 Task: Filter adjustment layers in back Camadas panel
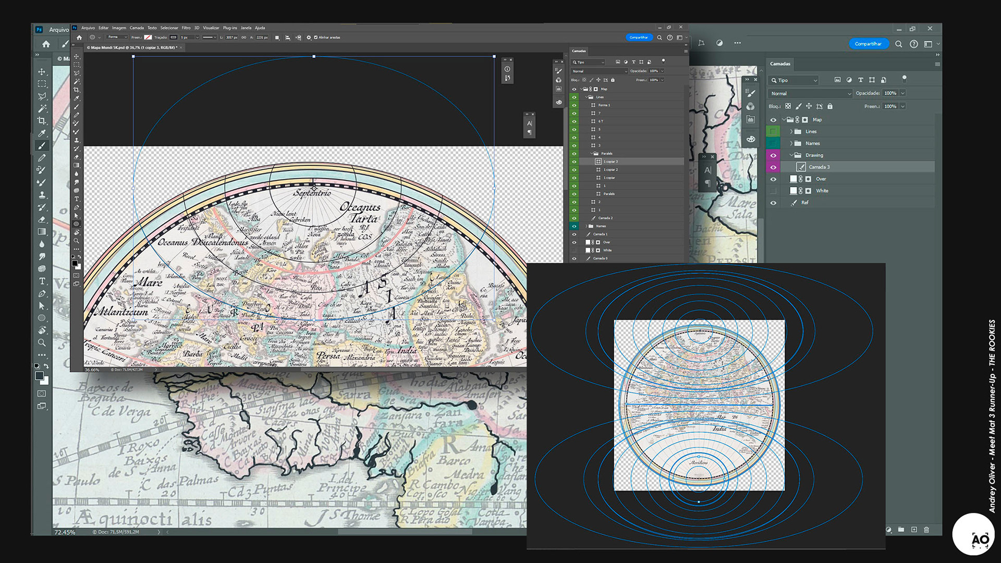coord(849,80)
